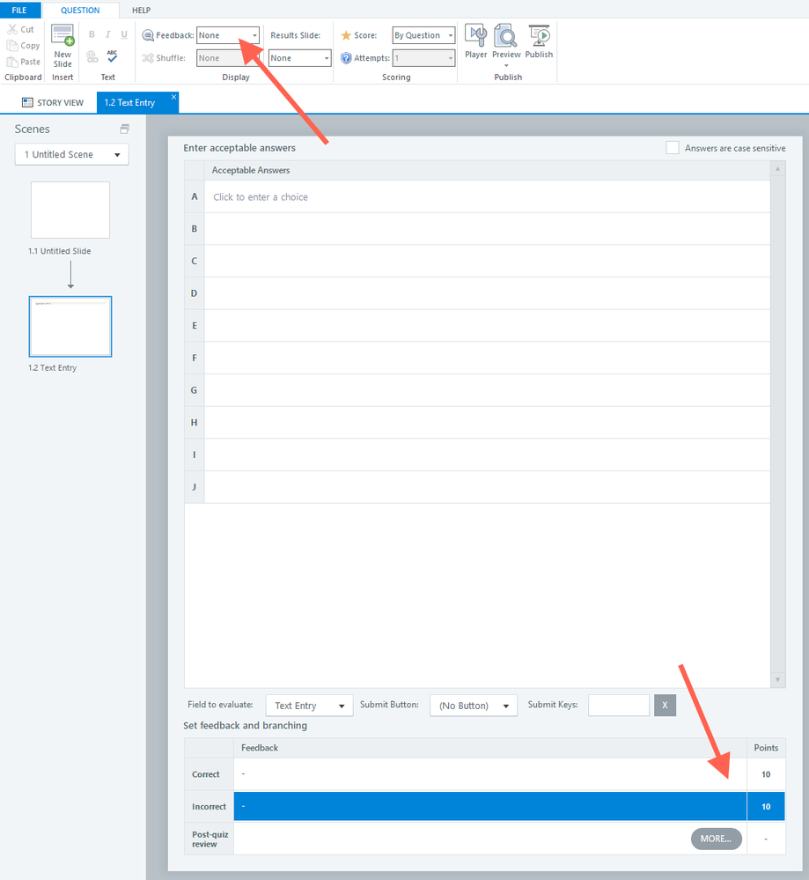
Task: Click acceptable answer row E
Action: click(487, 326)
